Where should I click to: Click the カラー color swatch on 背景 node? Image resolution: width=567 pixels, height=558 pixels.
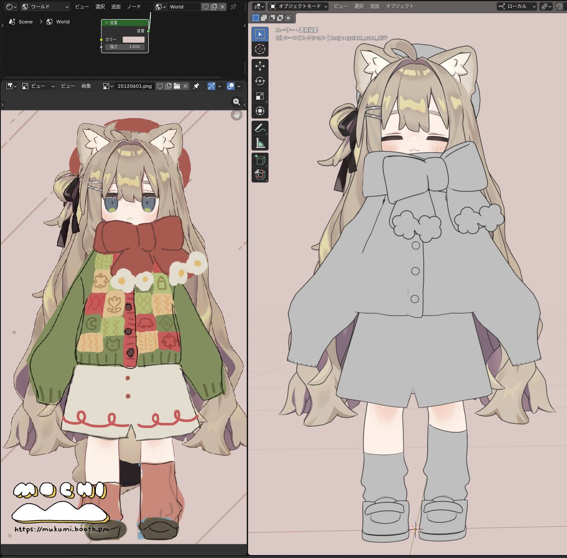[x=134, y=40]
